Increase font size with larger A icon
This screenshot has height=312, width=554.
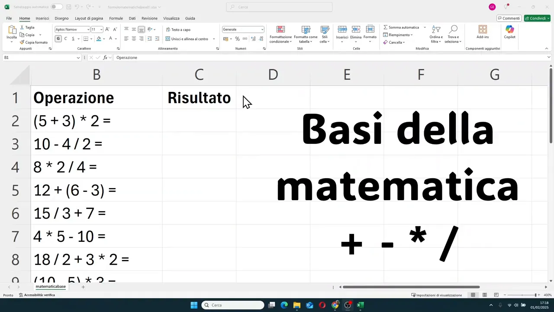tap(107, 29)
